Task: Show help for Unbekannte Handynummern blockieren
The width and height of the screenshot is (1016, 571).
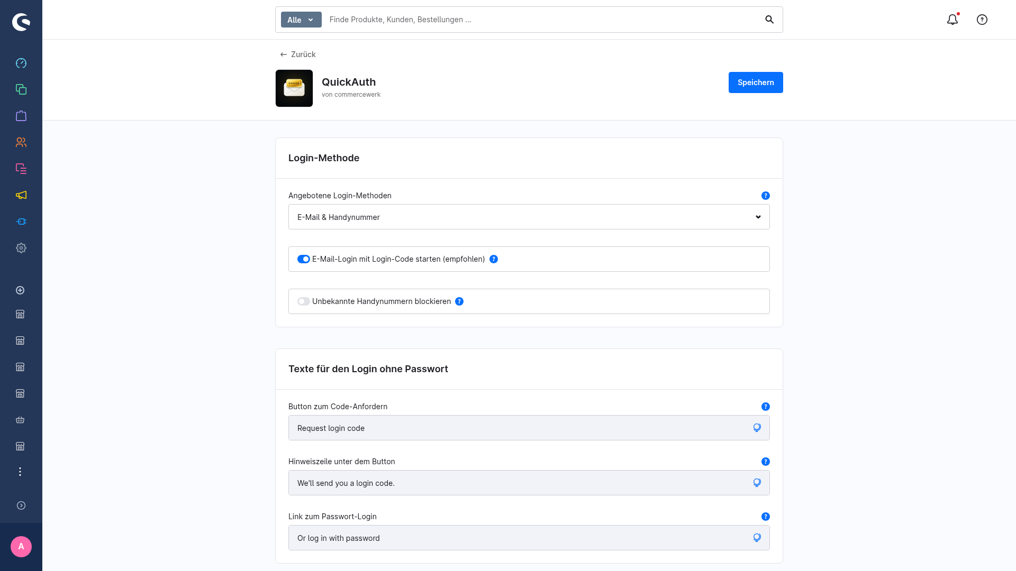Action: pos(459,301)
